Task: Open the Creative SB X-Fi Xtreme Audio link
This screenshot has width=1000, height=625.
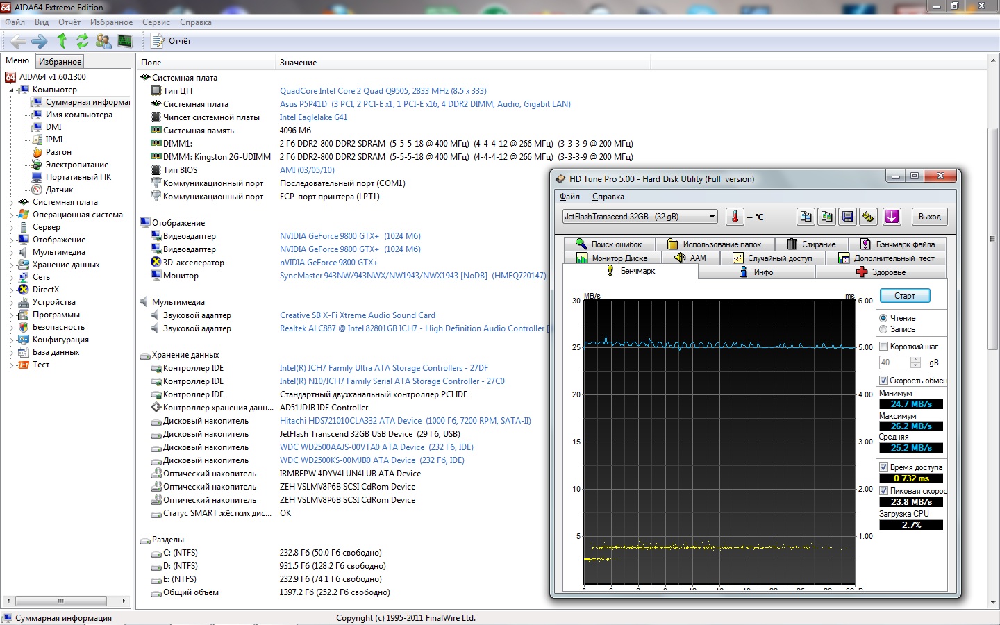Action: (358, 315)
